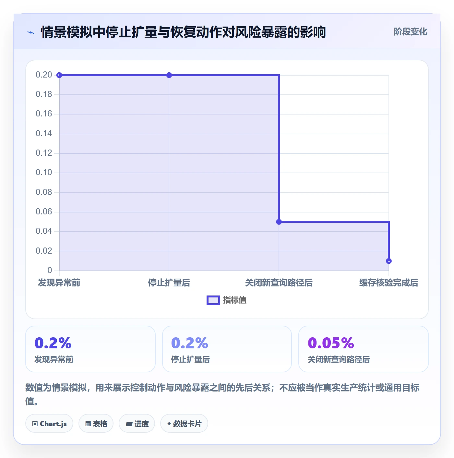Select the 0.2% 停止扩量后 stat card
This screenshot has width=454, height=458.
point(227,349)
